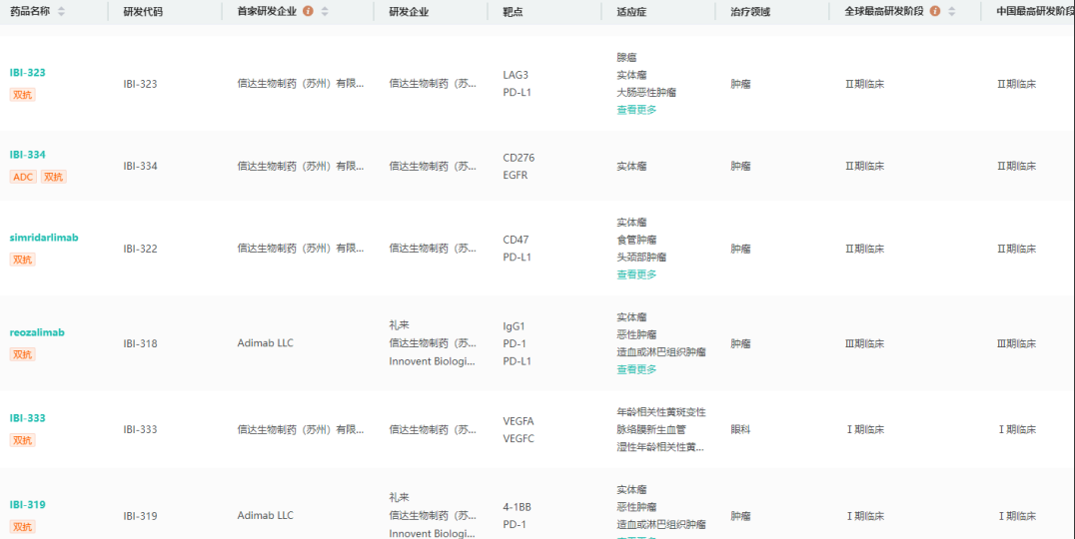Click 双抗 tag under reozalimab

[x=23, y=354]
